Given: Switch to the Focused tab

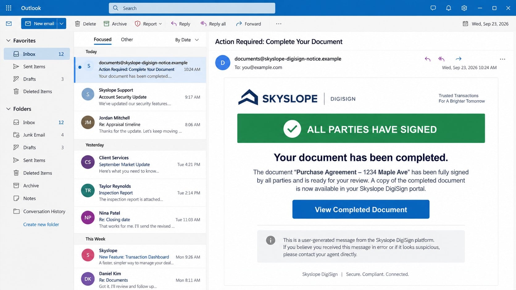Looking at the screenshot, I should click(x=102, y=39).
